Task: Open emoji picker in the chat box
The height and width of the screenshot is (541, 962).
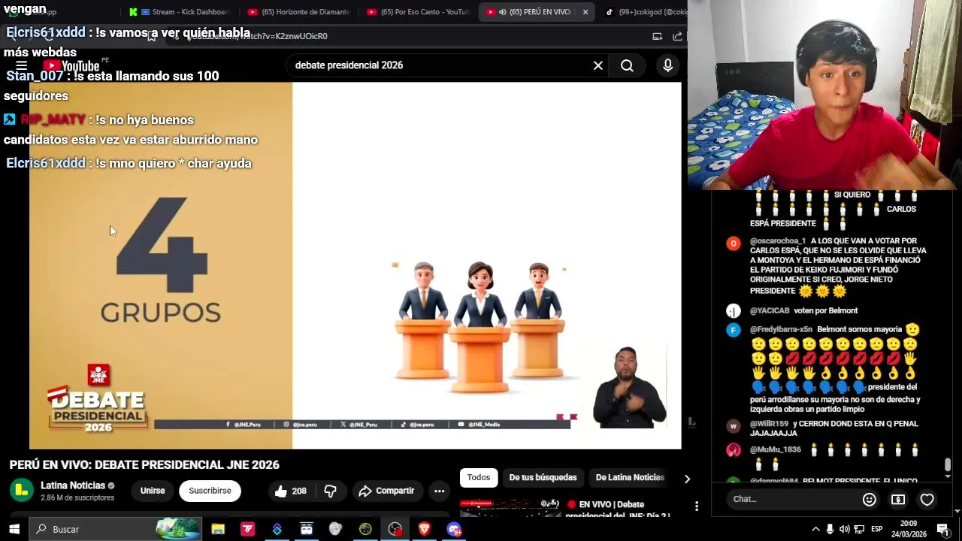Action: 870,500
